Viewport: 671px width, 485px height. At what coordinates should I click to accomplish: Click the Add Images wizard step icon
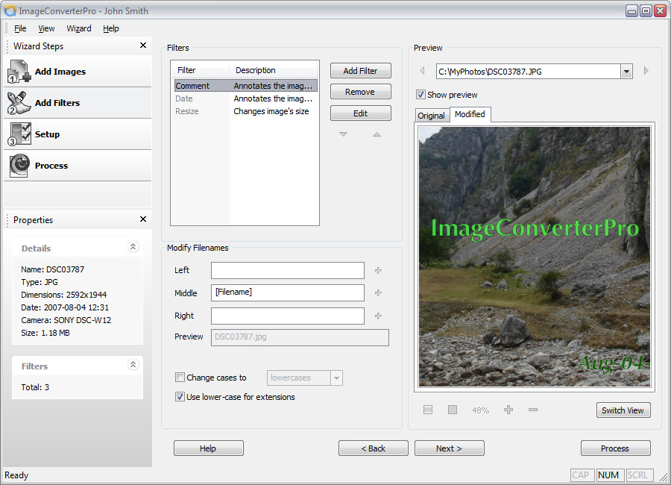point(19,71)
